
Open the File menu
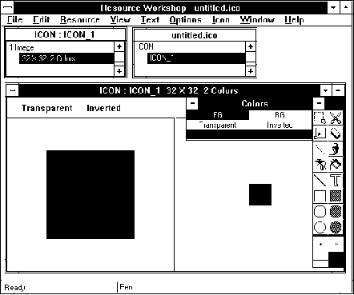(14, 20)
